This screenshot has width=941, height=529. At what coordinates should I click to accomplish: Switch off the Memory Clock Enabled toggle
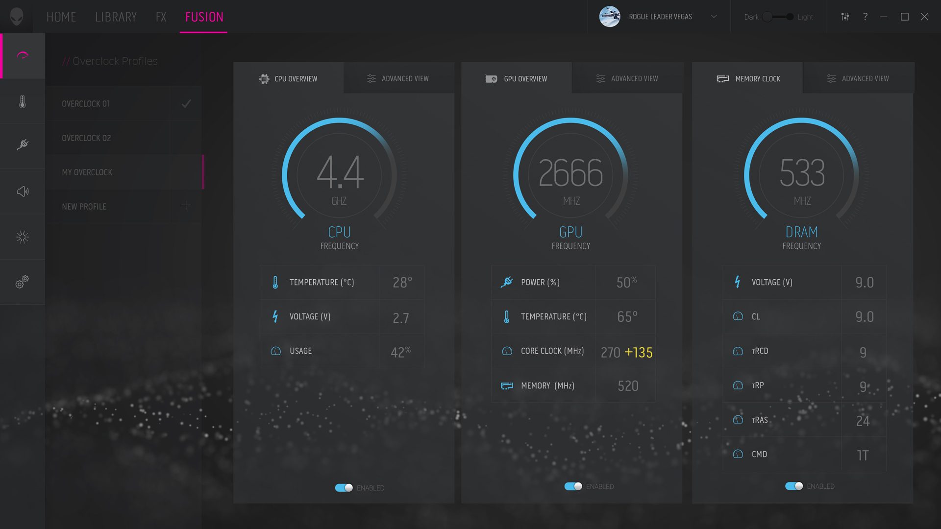794,486
